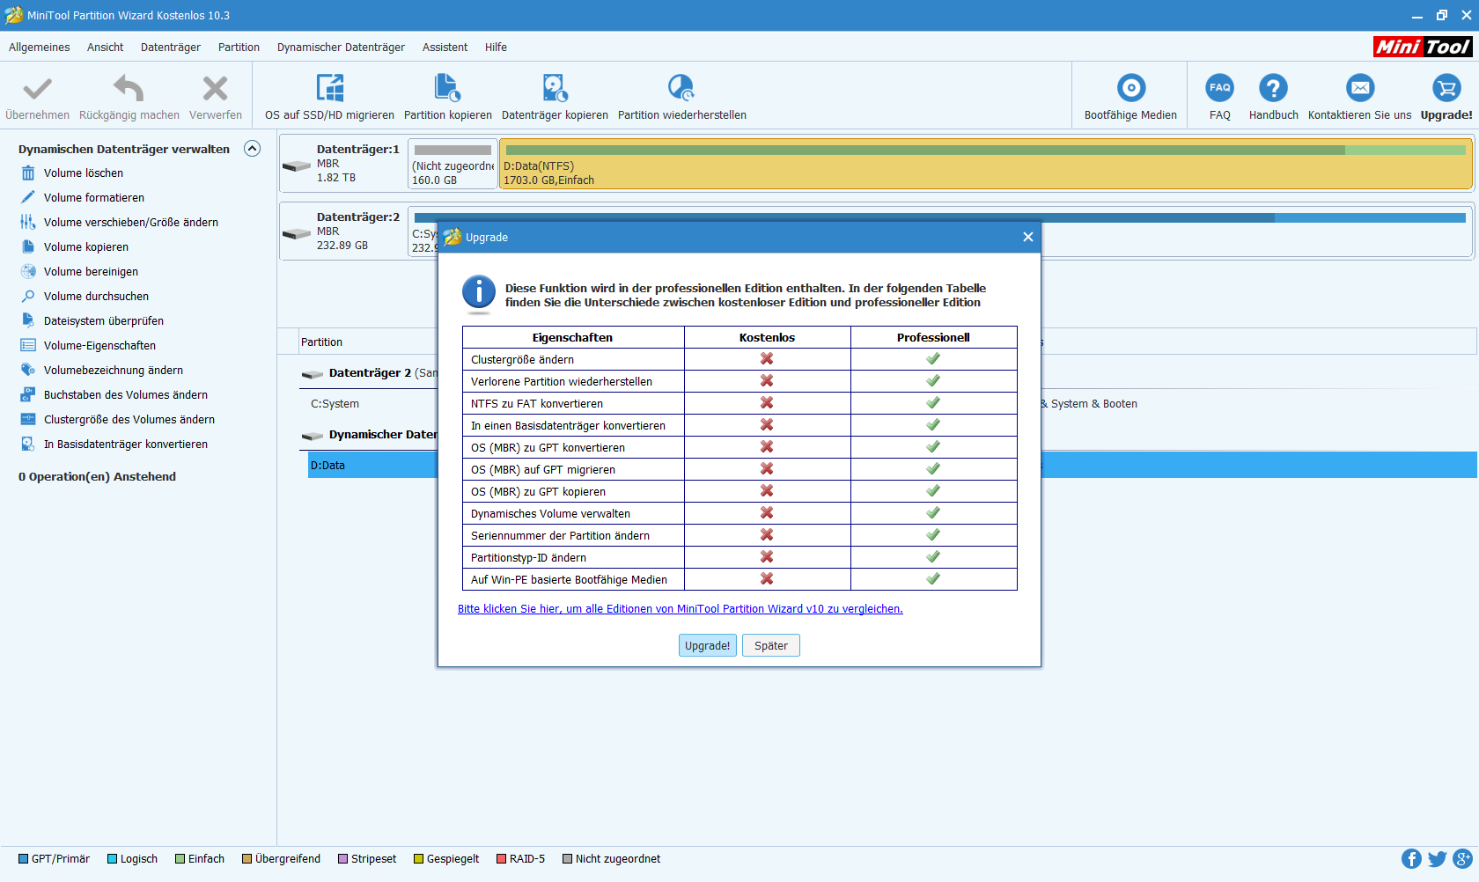Viewport: 1479px width, 882px height.
Task: Open link to compare all MiniTool editions
Action: 681,609
